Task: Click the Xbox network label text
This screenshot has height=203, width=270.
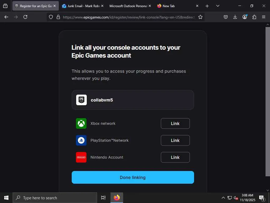Action: coord(103,124)
